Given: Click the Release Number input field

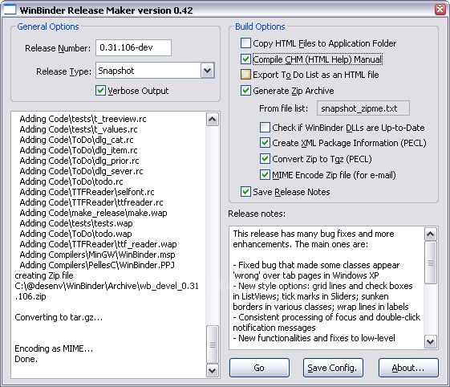Looking at the screenshot, I should point(133,47).
